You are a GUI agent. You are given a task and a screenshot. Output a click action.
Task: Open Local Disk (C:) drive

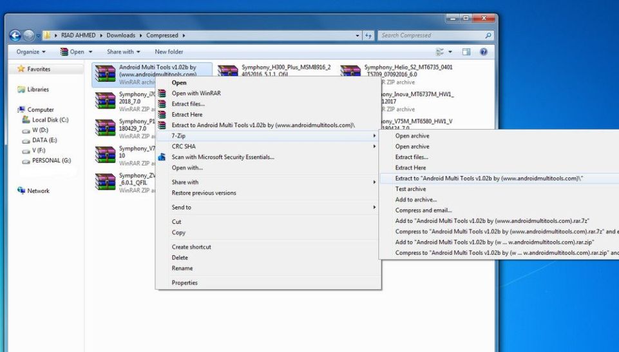pyautogui.click(x=50, y=120)
